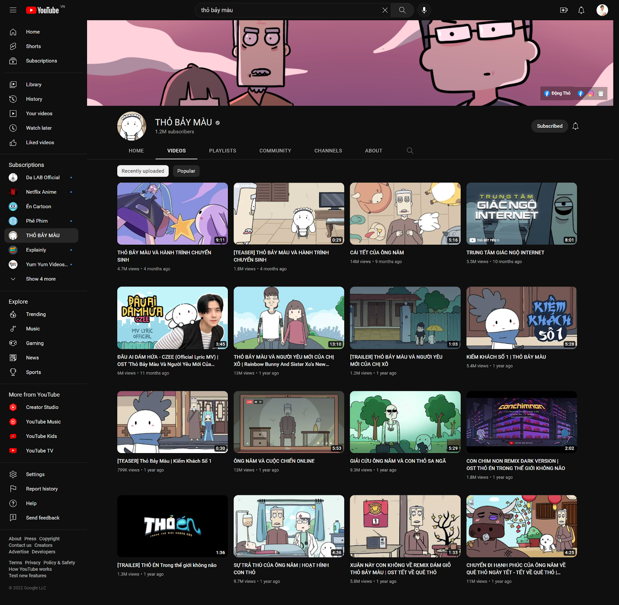
Task: Open Settings in sidebar
Action: point(41,474)
